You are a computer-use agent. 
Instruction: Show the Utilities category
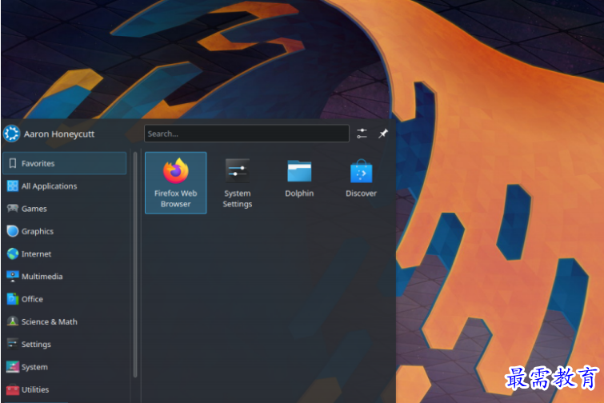pos(65,389)
